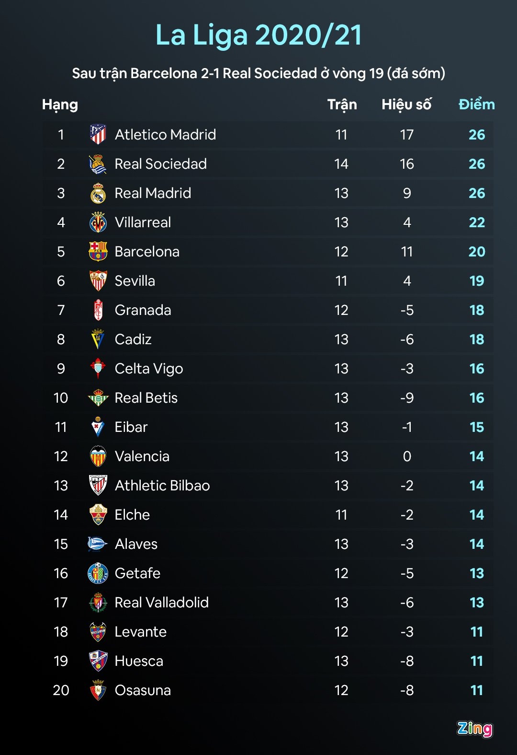This screenshot has height=755, width=517.
Task: Click the La Liga 2020/21 title
Action: [258, 35]
